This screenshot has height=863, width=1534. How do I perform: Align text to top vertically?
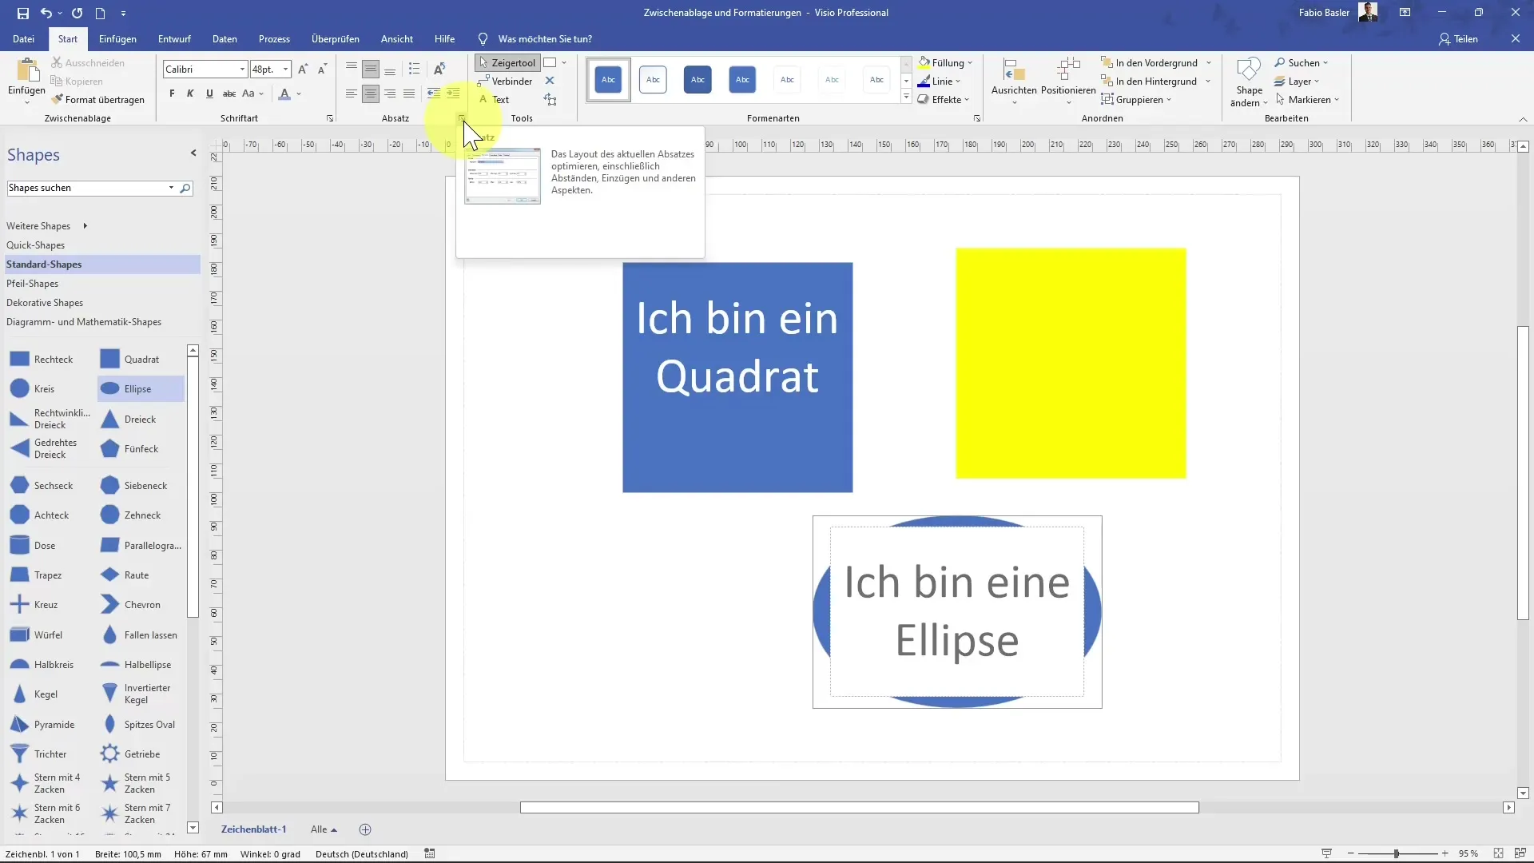(x=352, y=70)
